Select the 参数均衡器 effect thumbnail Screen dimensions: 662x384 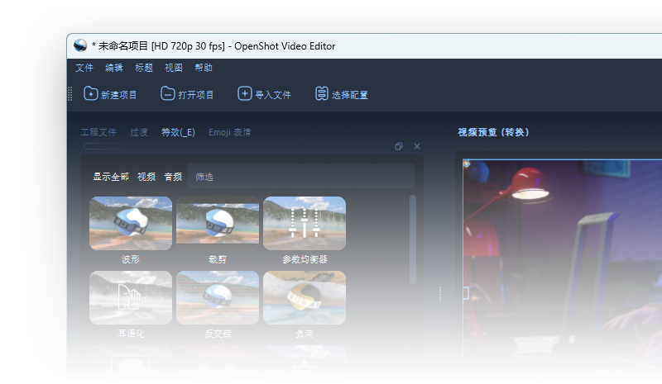pyautogui.click(x=305, y=224)
